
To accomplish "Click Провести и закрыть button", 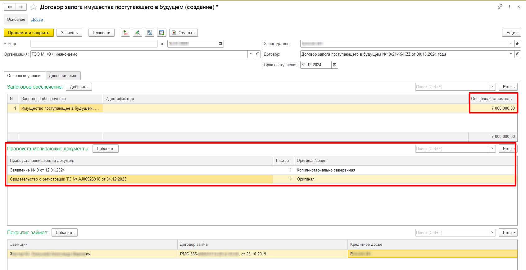I will 29,33.
